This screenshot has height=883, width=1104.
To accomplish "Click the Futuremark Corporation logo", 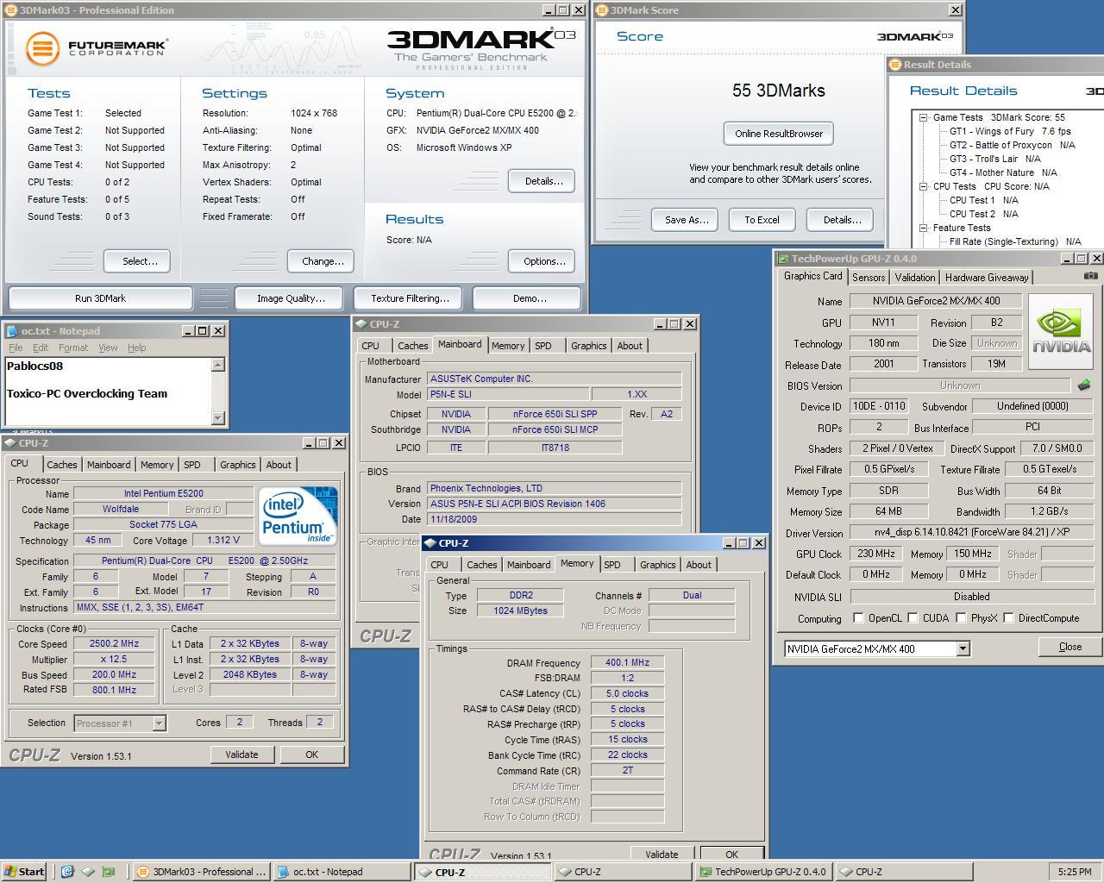I will point(96,48).
